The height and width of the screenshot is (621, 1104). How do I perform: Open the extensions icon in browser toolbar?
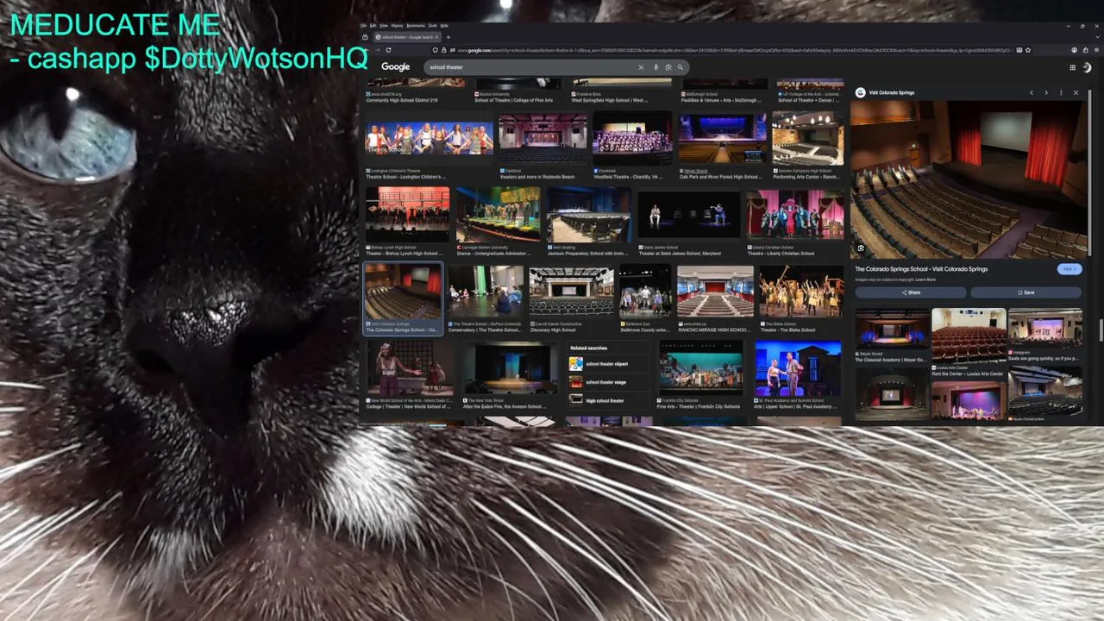point(1086,50)
